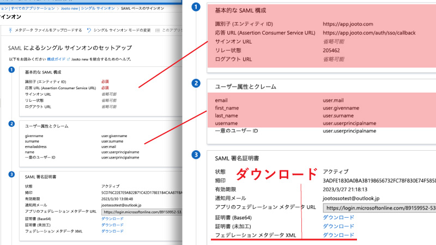Click the enlarged step 1 badge on right
The image size is (436, 245).
click(x=196, y=8)
